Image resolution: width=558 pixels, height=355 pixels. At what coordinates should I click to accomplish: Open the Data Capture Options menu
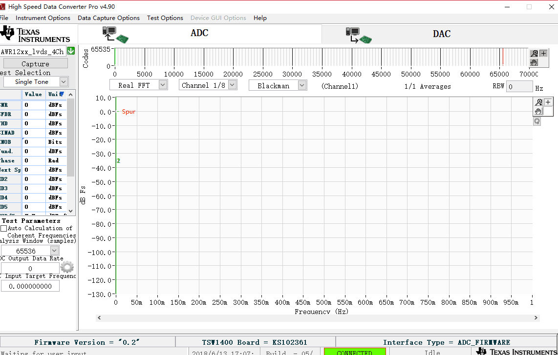(108, 18)
